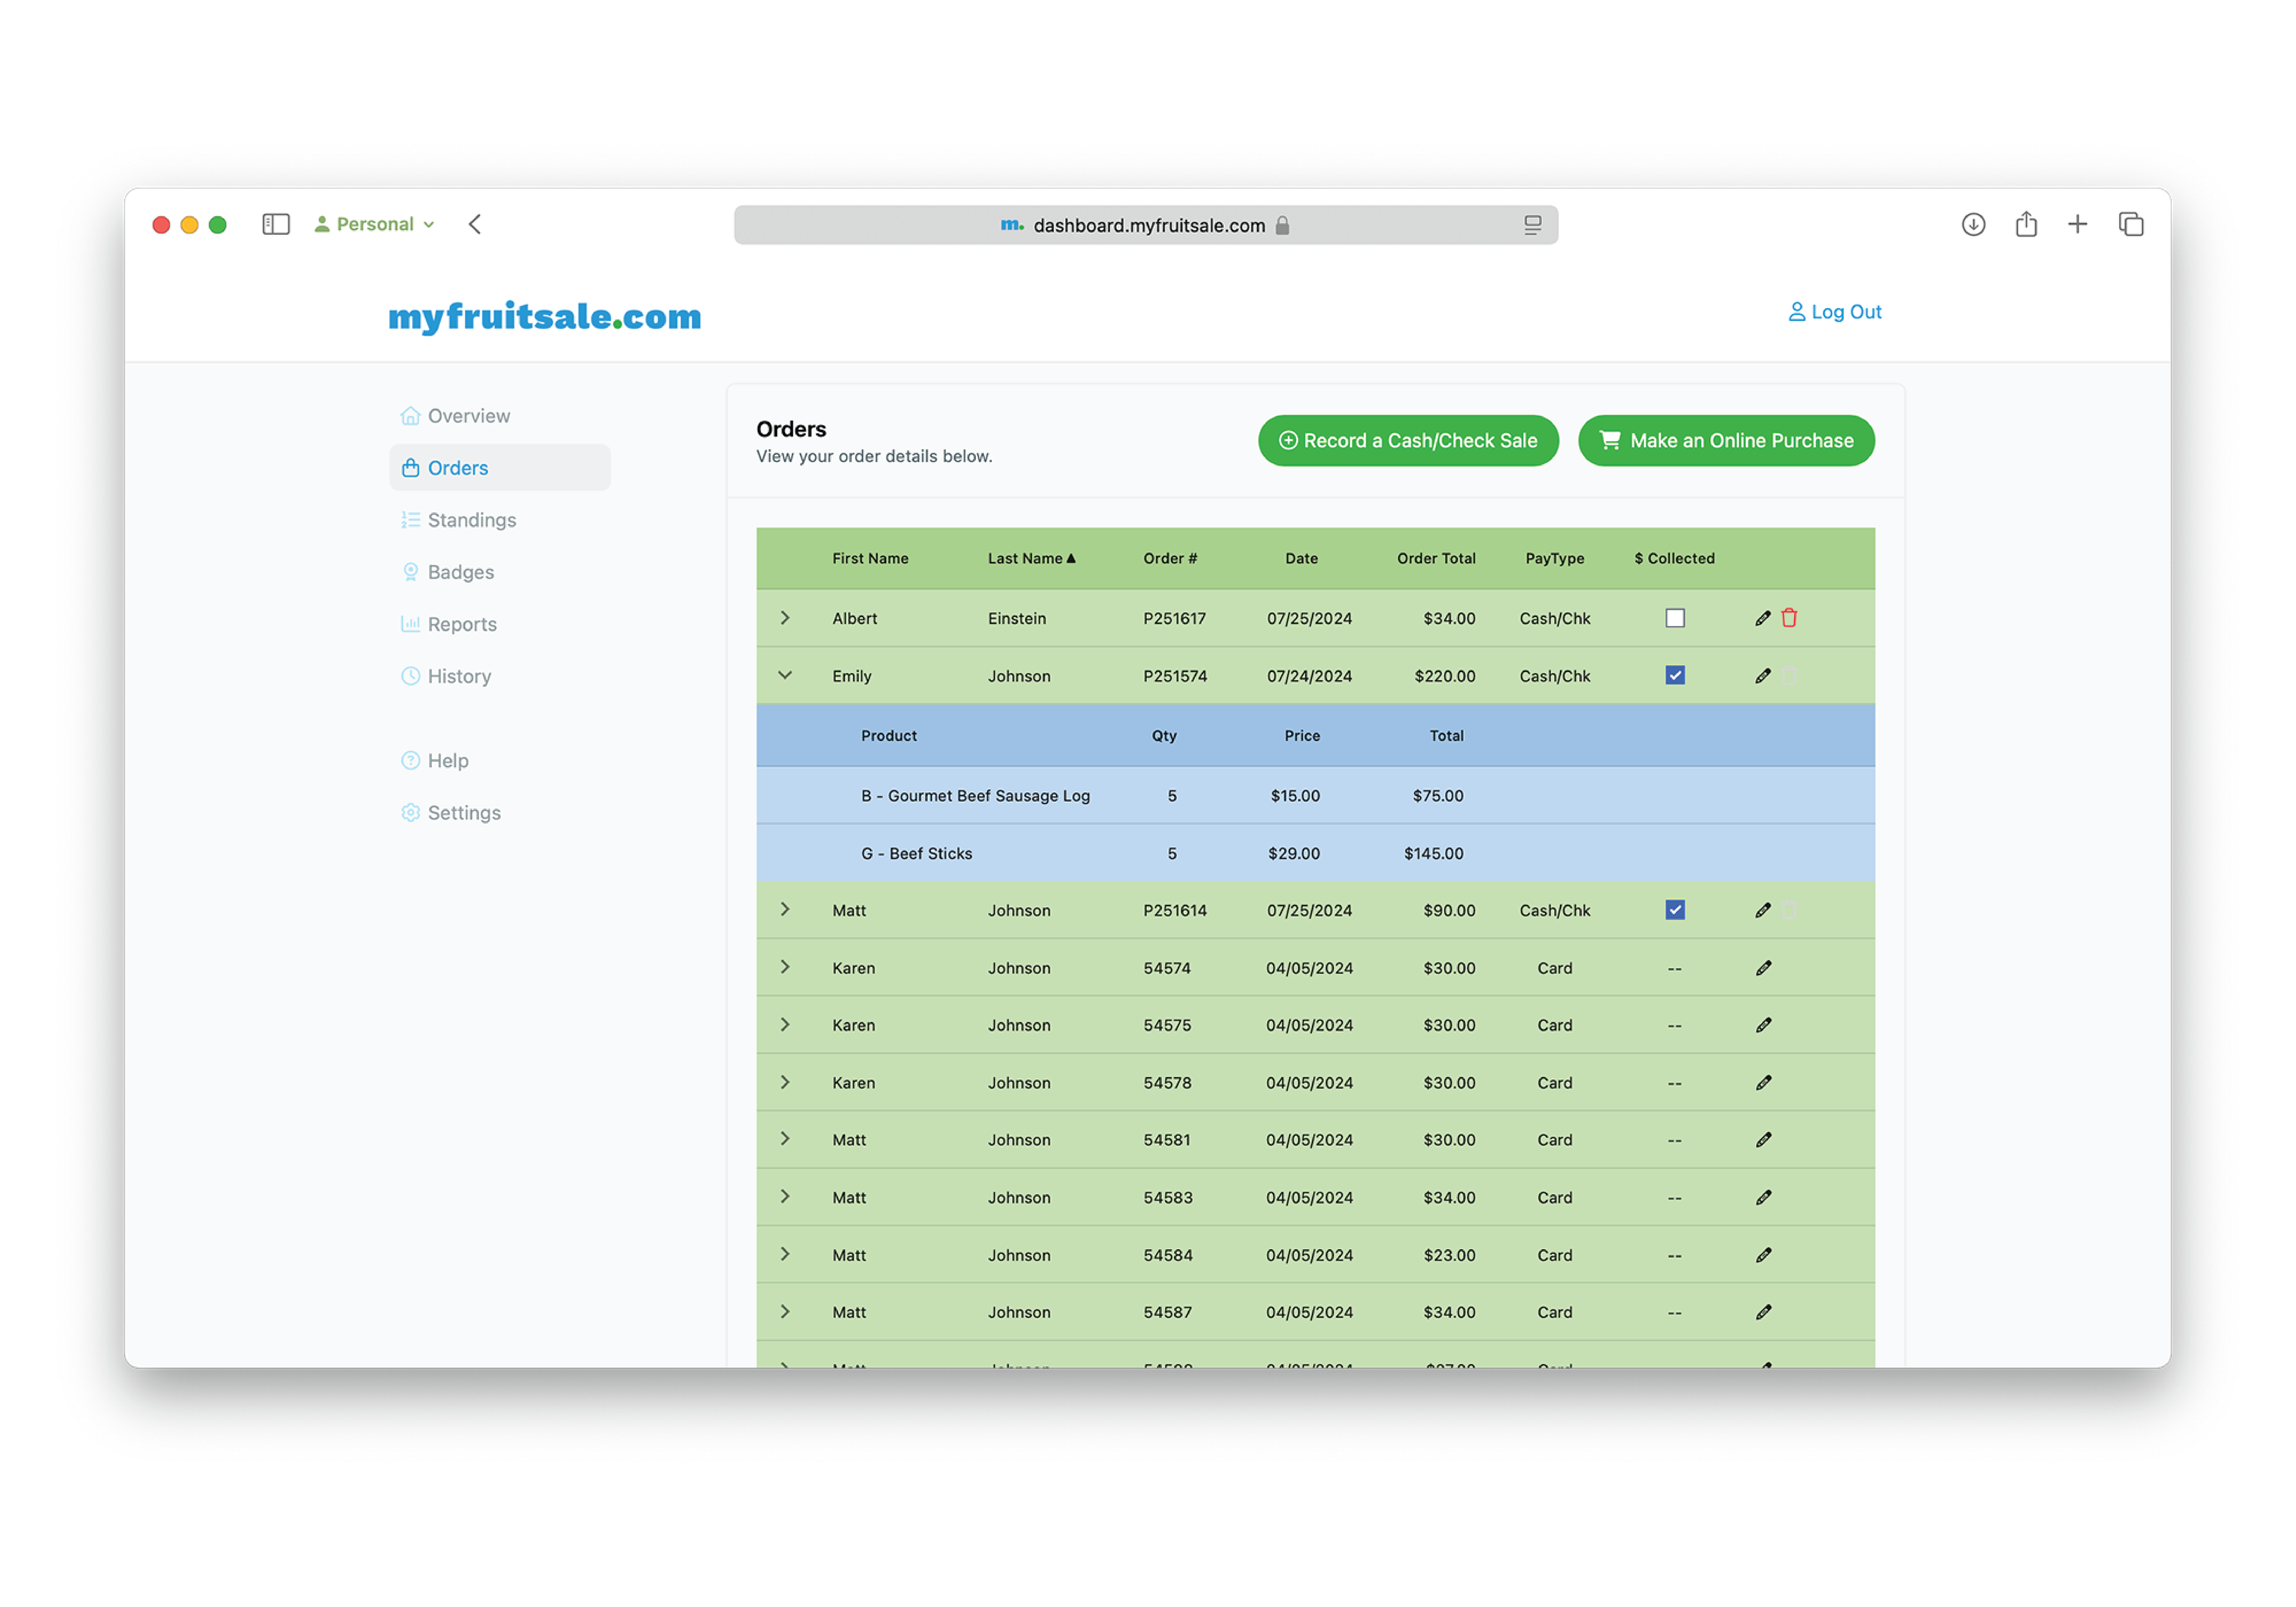
Task: Sort by the Date column header
Action: click(x=1301, y=558)
